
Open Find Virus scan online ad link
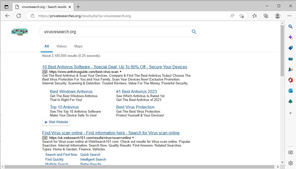[111, 133]
